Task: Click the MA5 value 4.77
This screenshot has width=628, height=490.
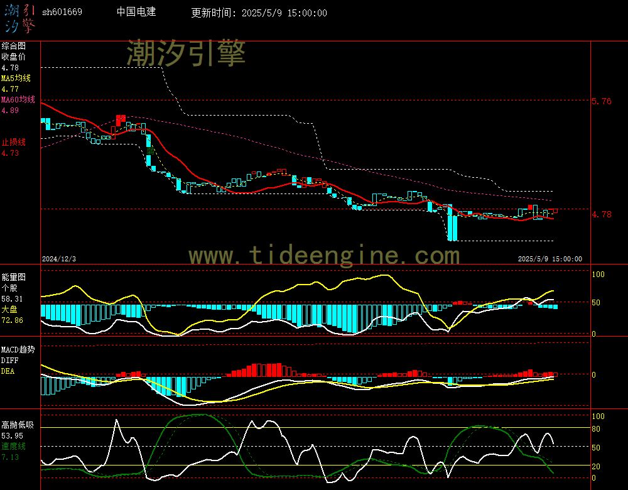Action: click(10, 89)
